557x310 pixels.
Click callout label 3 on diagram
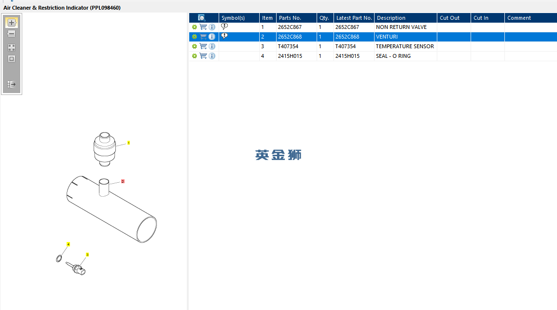(x=87, y=255)
